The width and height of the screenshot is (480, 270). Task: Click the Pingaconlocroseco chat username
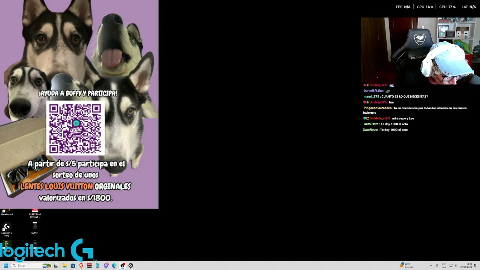[378, 108]
